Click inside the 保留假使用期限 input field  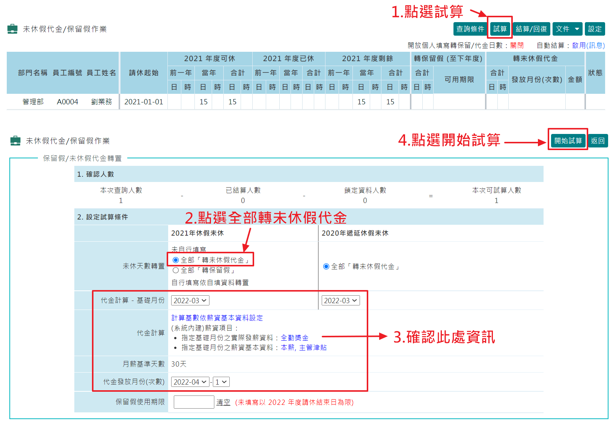194,401
